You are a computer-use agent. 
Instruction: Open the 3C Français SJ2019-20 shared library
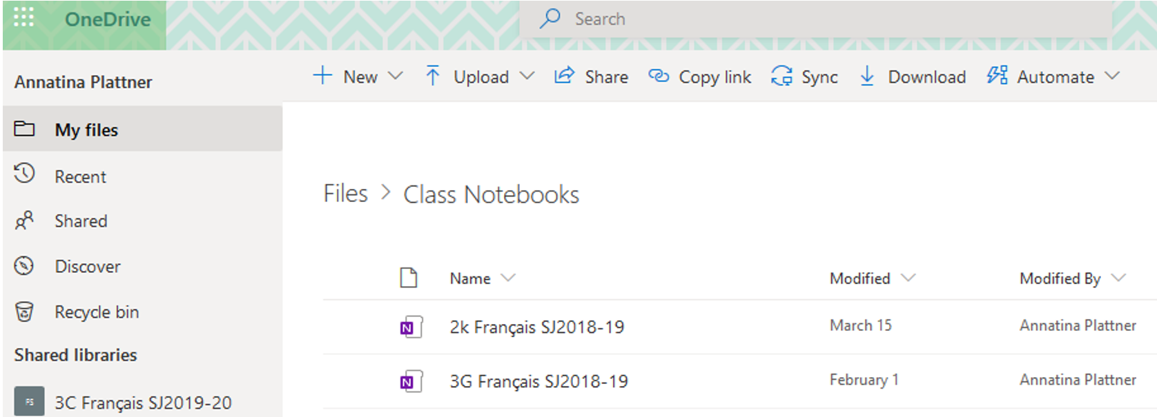click(x=143, y=403)
